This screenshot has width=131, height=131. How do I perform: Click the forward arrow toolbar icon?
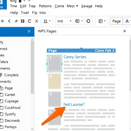pyautogui.click(x=16, y=21)
